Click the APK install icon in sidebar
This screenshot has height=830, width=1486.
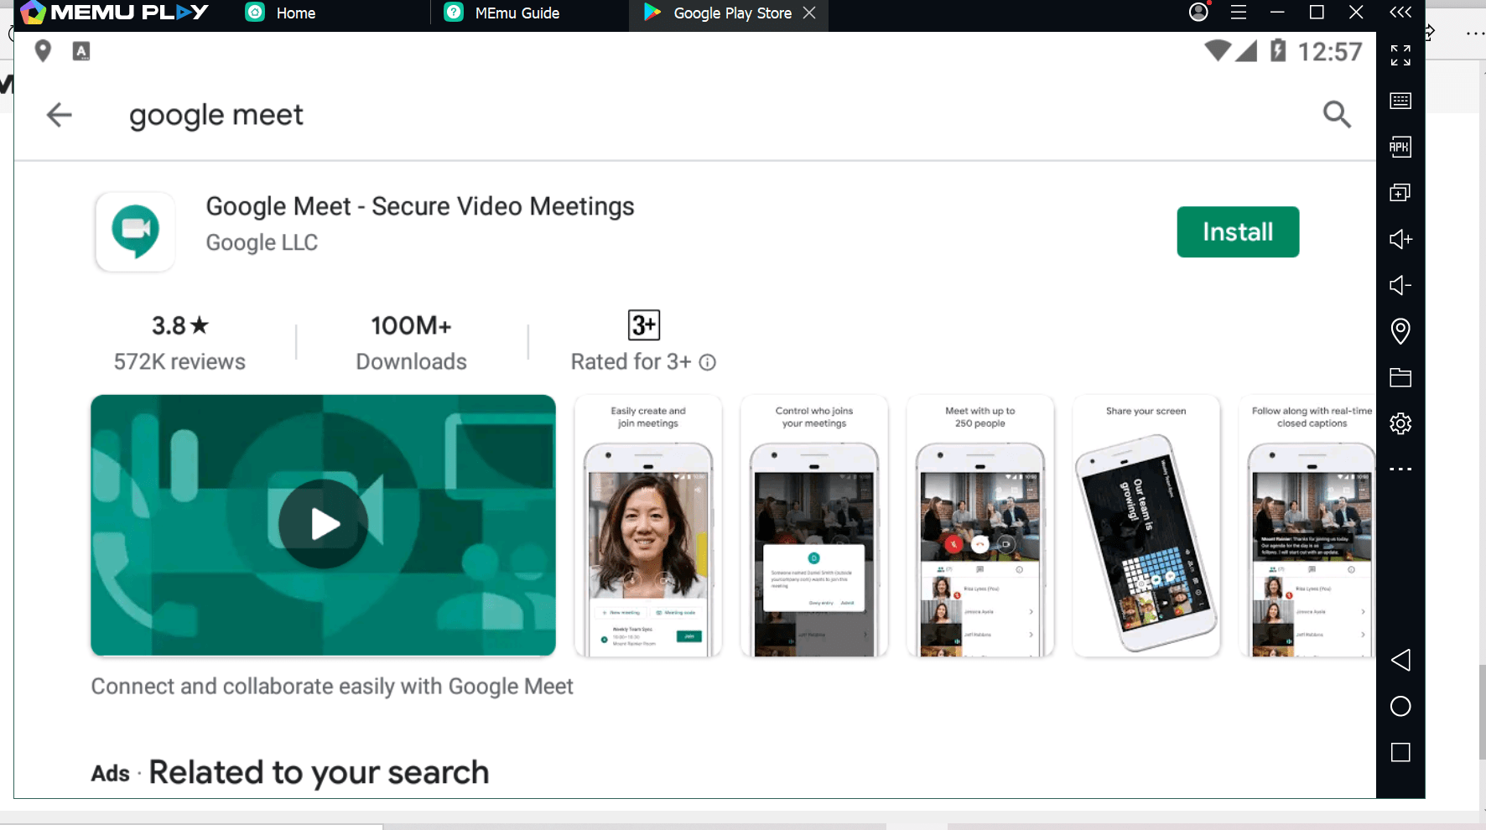click(1400, 148)
